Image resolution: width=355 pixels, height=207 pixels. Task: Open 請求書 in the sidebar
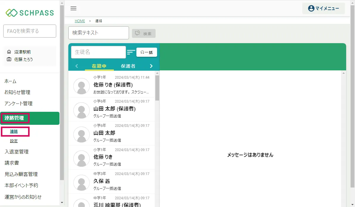(12, 163)
